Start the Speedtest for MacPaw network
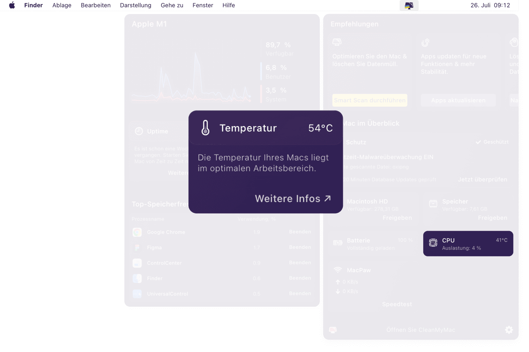The height and width of the screenshot is (352, 529). click(397, 304)
